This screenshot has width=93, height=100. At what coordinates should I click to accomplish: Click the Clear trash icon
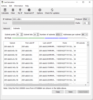coord(13,10)
